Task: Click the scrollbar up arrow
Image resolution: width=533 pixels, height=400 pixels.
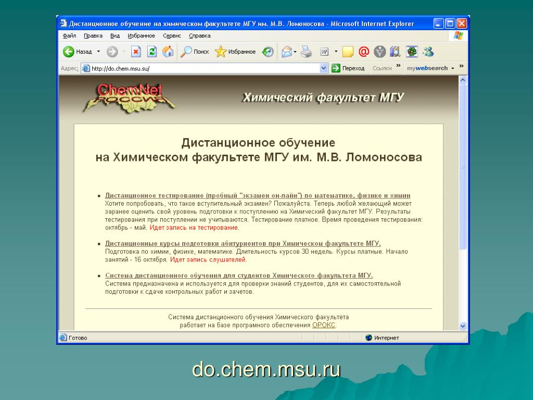Action: click(463, 80)
